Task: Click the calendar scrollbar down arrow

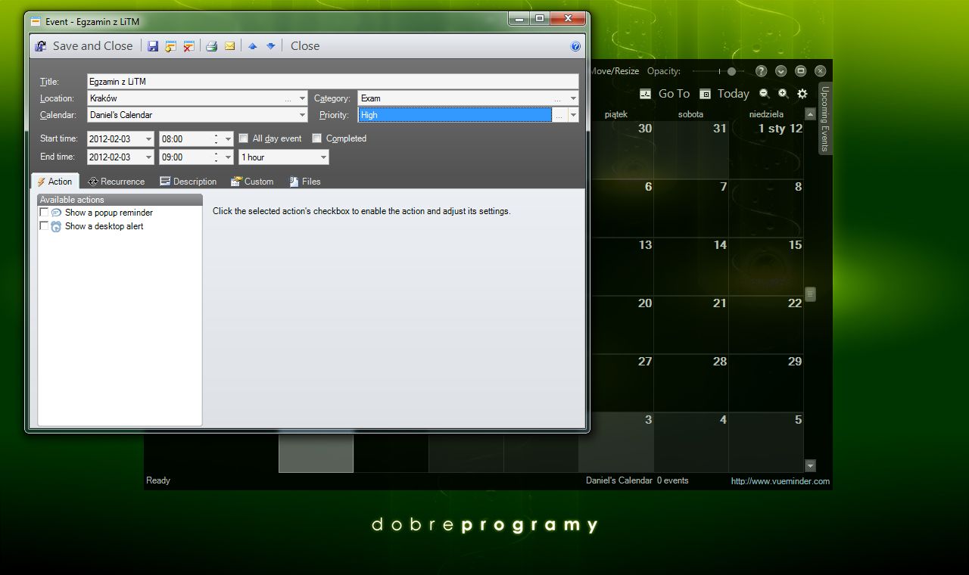Action: click(810, 465)
